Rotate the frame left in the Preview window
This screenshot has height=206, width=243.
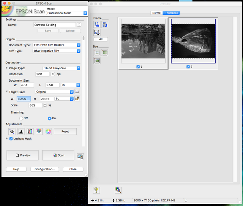97,24
